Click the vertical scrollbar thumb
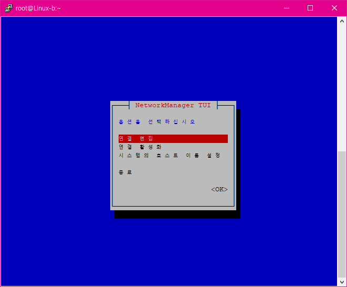 click(342, 214)
